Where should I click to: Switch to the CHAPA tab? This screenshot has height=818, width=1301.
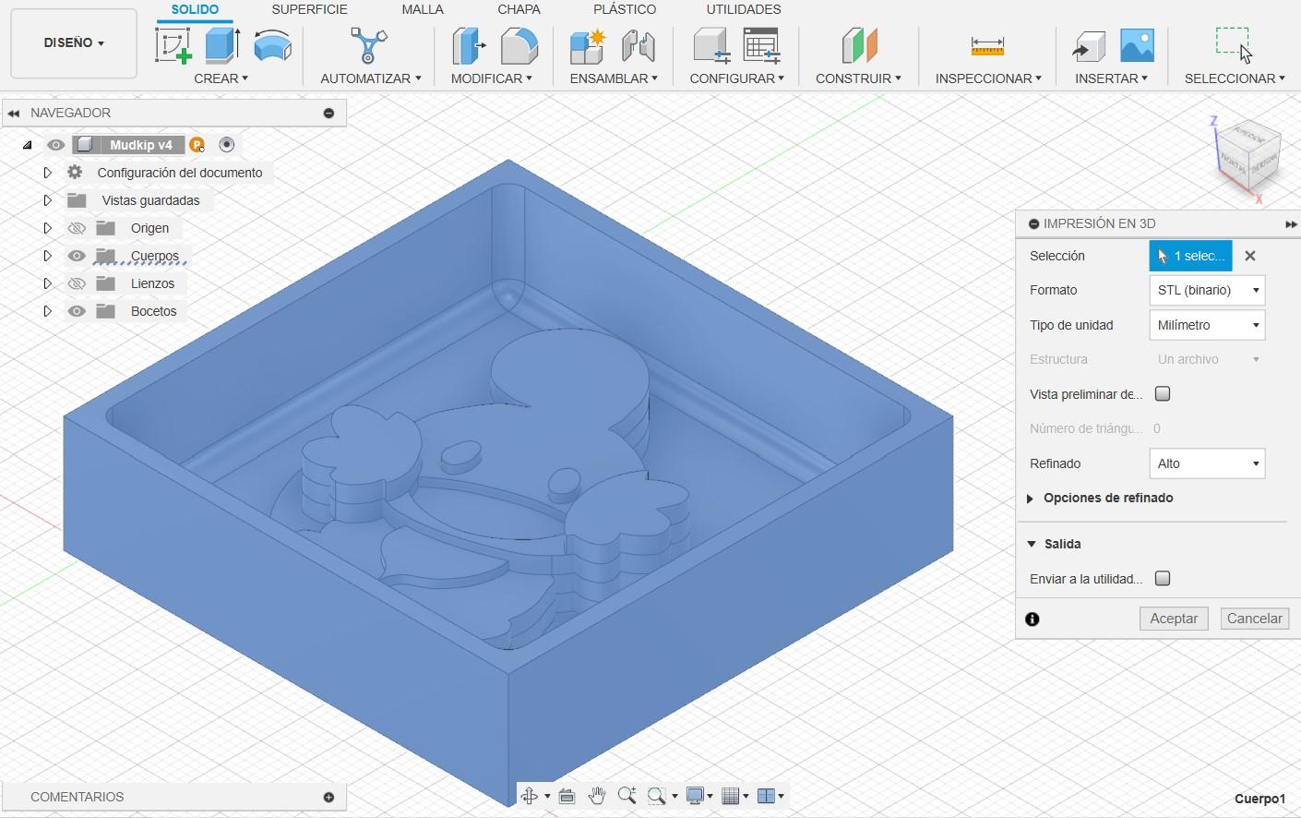[x=519, y=9]
